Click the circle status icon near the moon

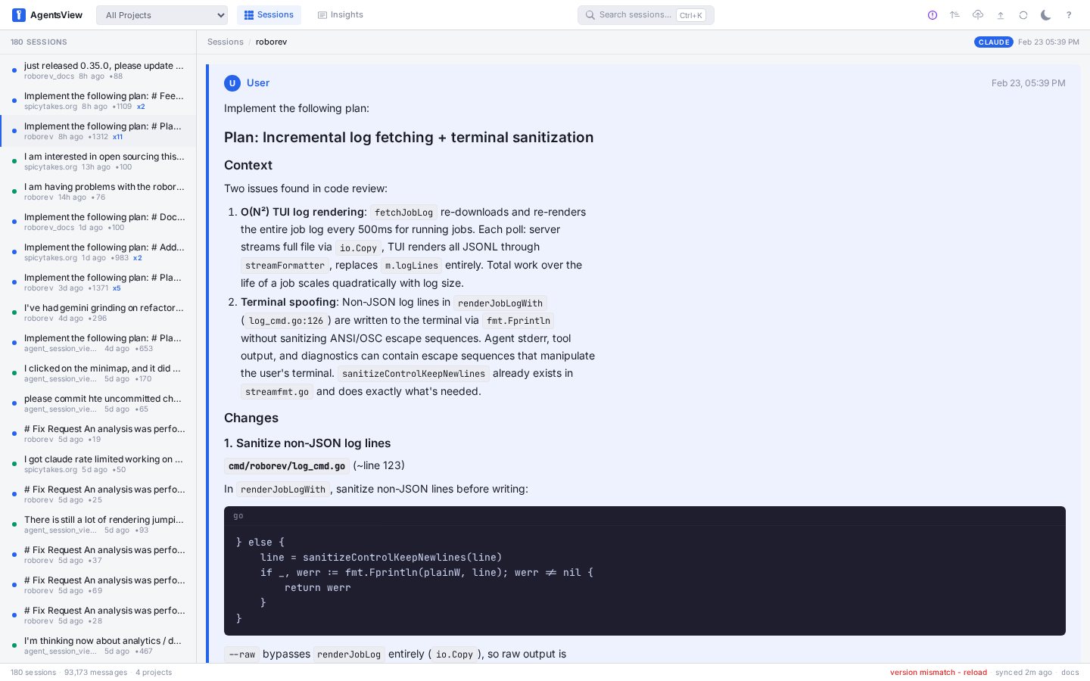(1023, 14)
